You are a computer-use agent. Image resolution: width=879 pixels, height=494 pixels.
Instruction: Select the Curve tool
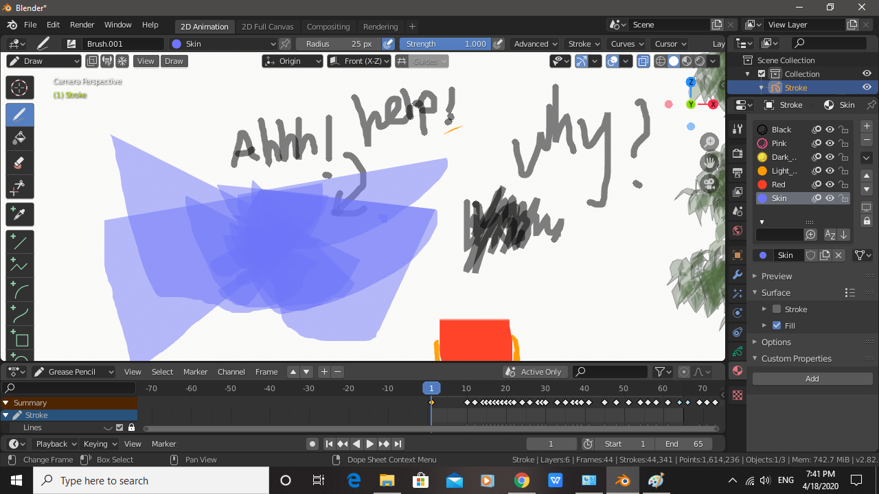(19, 315)
